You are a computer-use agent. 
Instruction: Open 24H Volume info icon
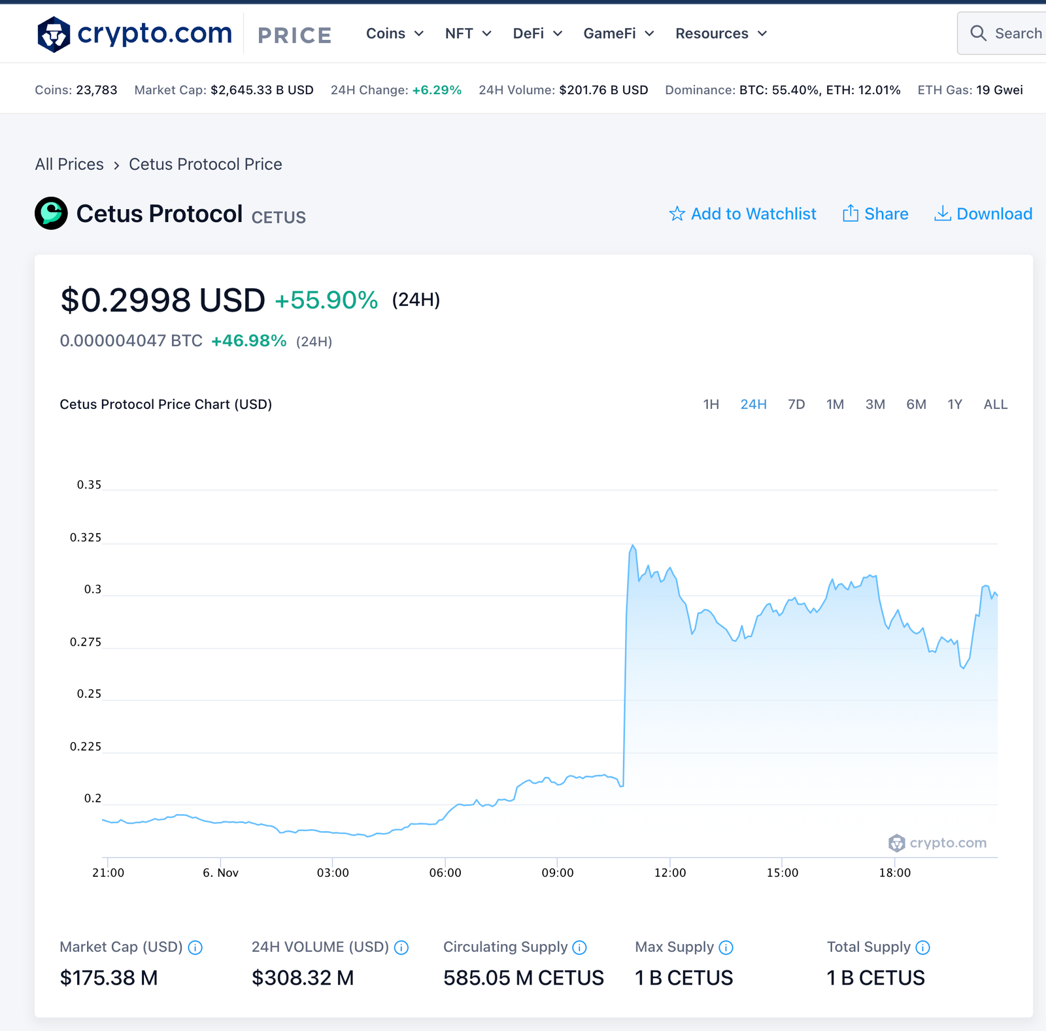click(401, 947)
